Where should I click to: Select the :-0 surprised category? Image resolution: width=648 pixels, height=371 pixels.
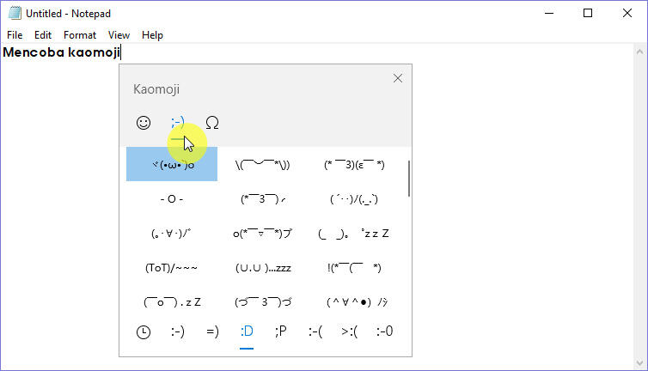384,331
